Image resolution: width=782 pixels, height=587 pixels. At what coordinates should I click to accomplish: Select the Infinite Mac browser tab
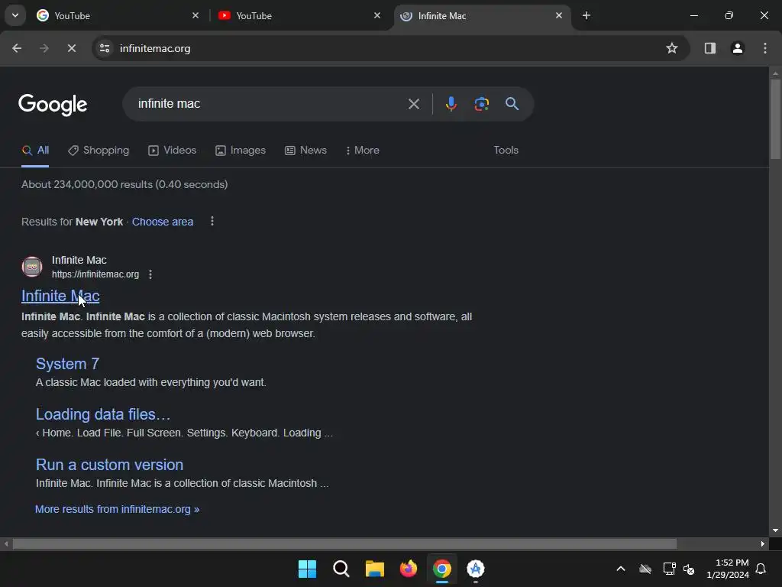click(x=483, y=15)
